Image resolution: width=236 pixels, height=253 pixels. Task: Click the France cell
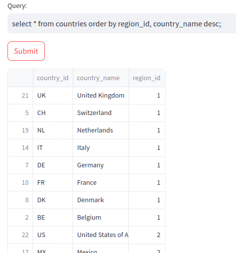101,183
